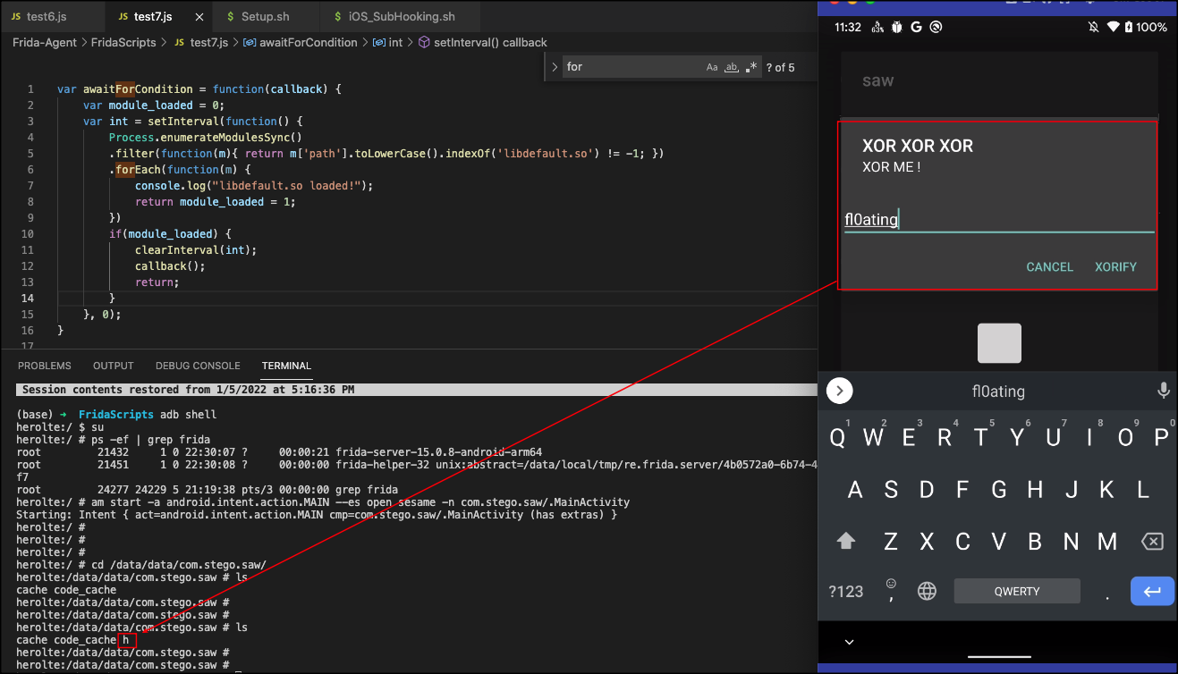Tap the M key
The height and width of the screenshot is (674, 1178).
(x=1106, y=541)
